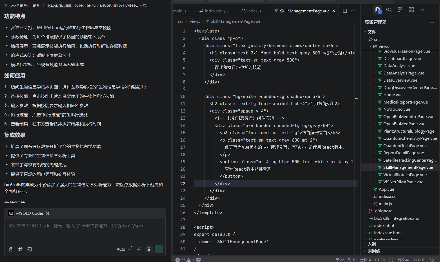Send the chat message arrow button
Screen dimensions: 440x262
[159, 249]
